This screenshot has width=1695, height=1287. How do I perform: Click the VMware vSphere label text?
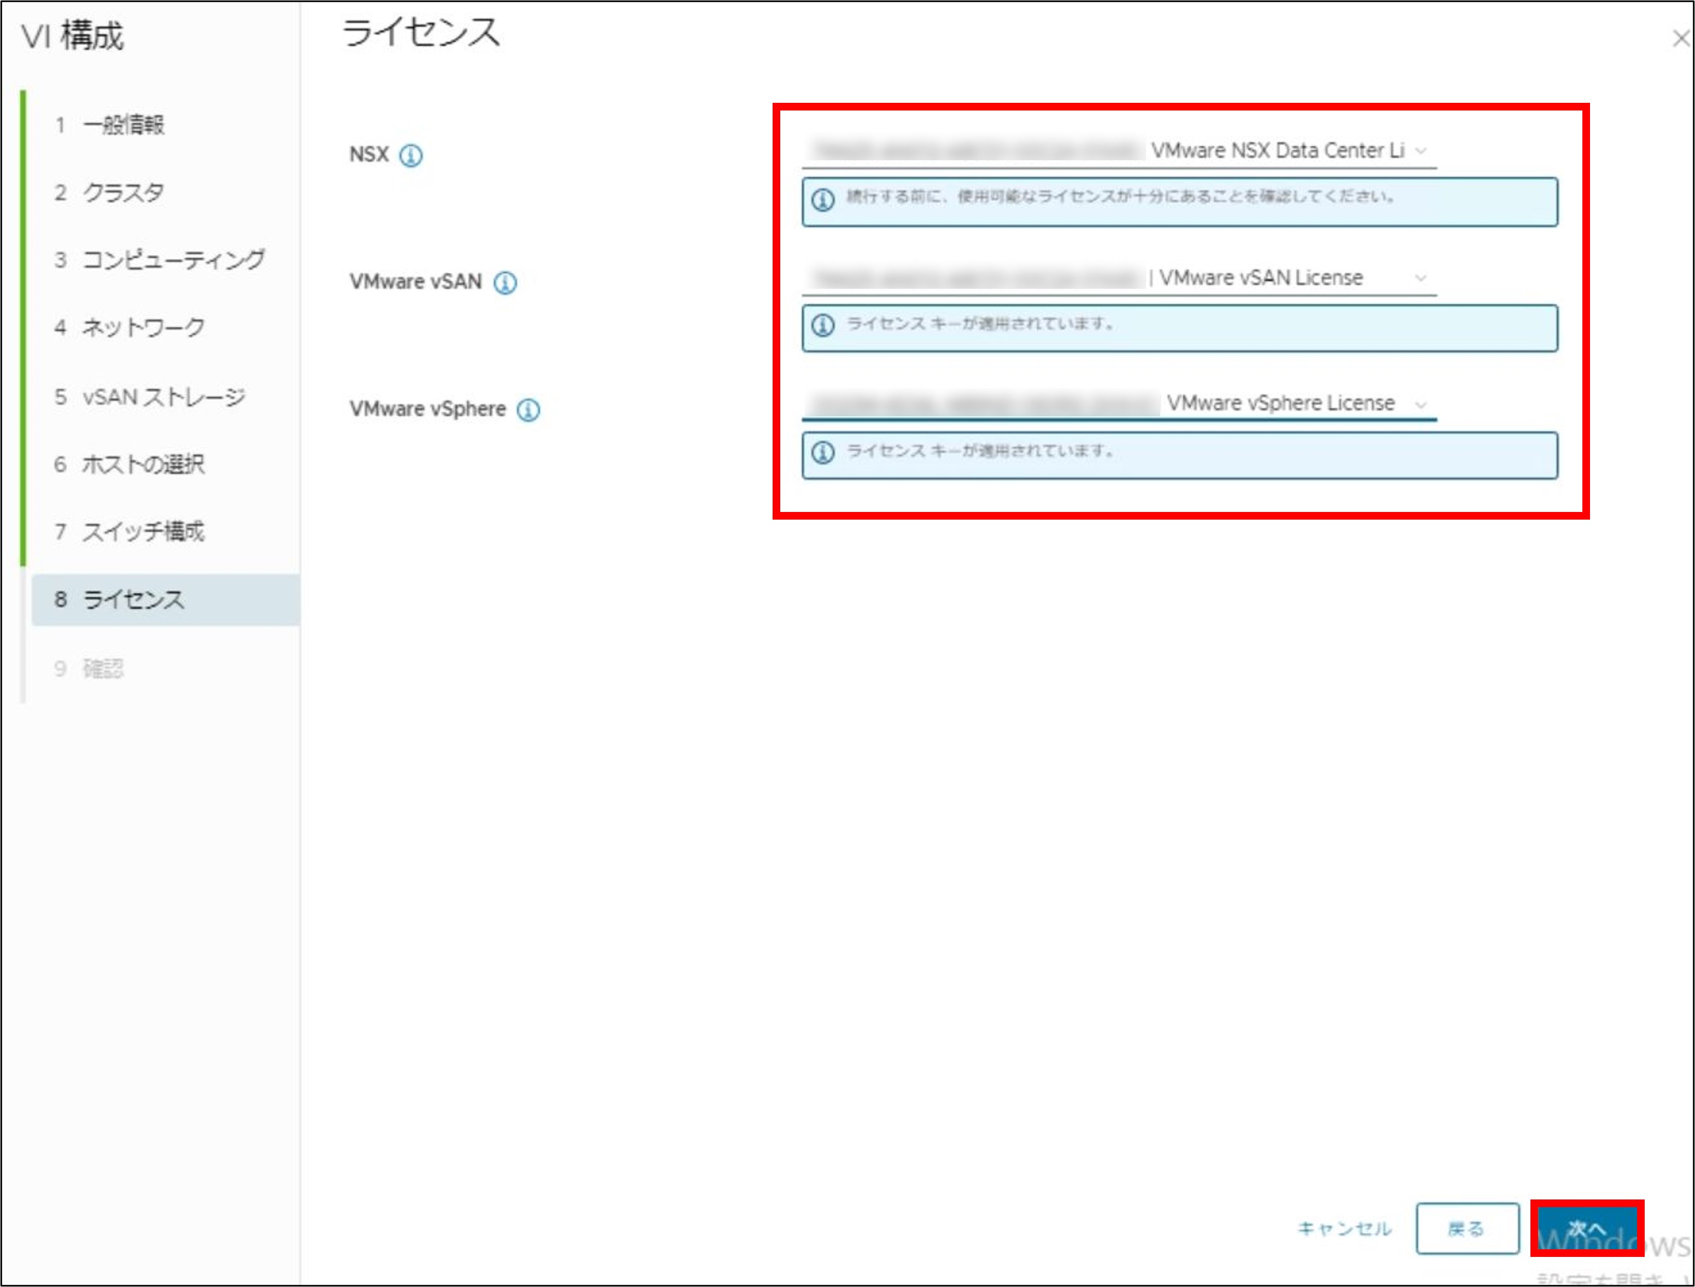pyautogui.click(x=428, y=409)
